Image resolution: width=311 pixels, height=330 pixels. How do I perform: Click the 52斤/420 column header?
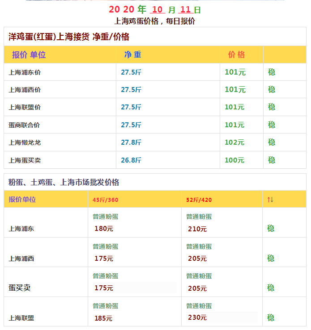point(199,200)
